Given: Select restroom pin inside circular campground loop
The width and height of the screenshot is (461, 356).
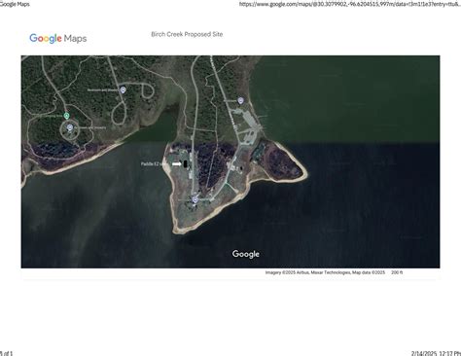Looking at the screenshot, I should click(x=69, y=127).
